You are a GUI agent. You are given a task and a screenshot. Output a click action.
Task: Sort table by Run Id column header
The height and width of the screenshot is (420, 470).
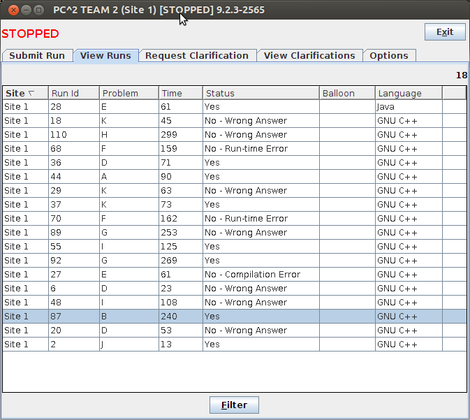tap(73, 93)
